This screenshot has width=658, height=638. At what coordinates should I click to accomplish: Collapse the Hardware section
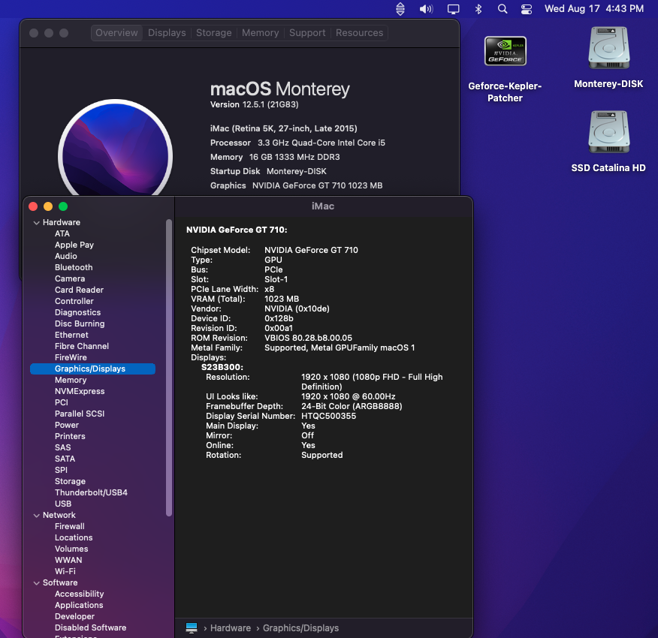[x=37, y=223]
